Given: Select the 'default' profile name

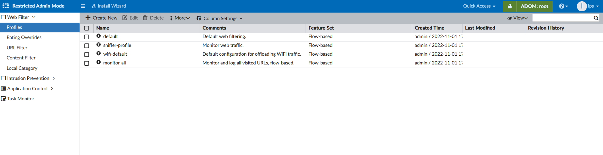Looking at the screenshot, I should click(110, 36).
